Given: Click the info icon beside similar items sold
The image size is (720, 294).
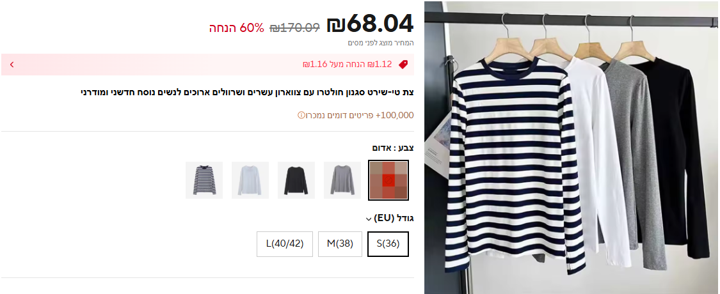Looking at the screenshot, I should (x=301, y=115).
